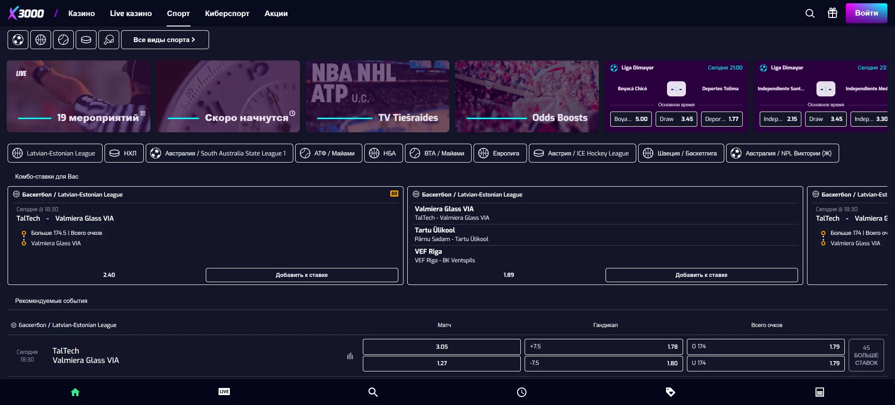Toggle the 3.05 TalTech win odds
895x405 pixels.
click(x=441, y=347)
